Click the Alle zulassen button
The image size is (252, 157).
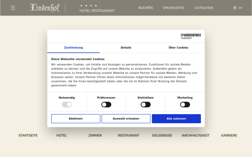(176, 119)
